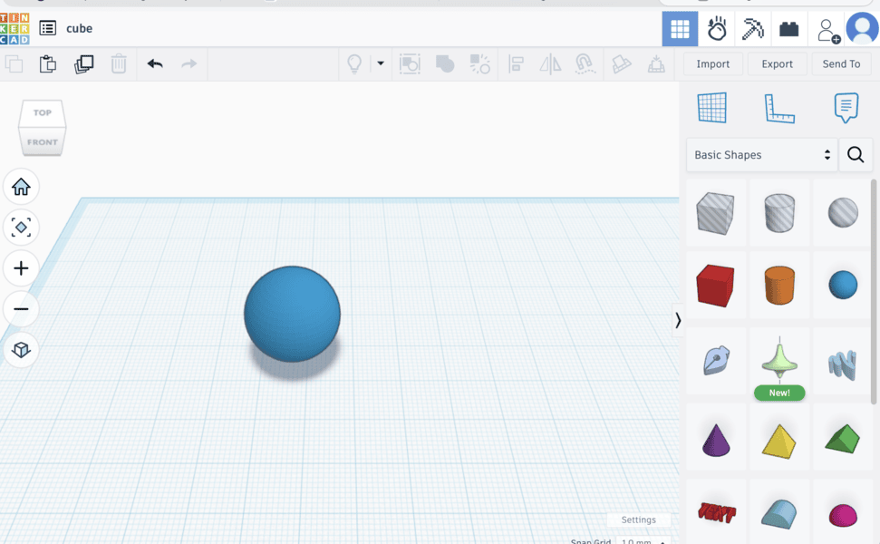Click the Fit all in view icon
Screen dimensions: 880x544
[21, 227]
